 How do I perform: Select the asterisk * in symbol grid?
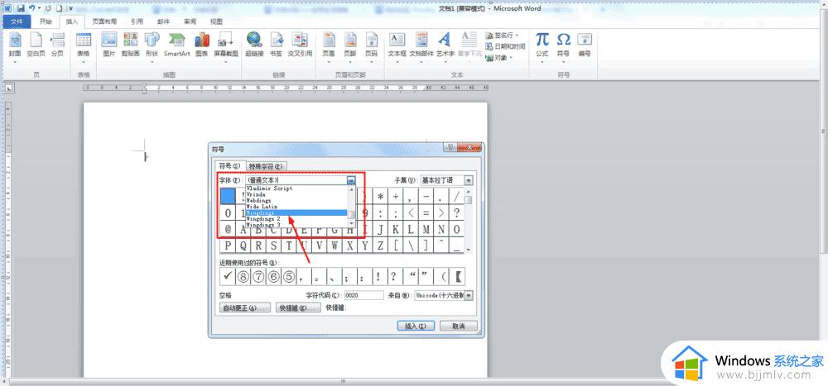(x=380, y=197)
